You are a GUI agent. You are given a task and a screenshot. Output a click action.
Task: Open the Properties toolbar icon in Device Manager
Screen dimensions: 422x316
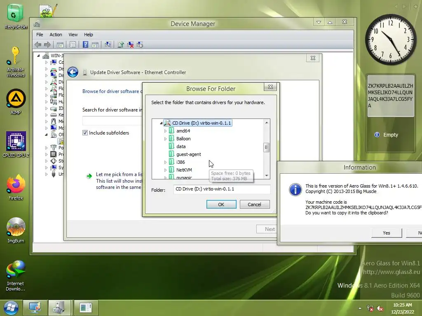coord(73,44)
